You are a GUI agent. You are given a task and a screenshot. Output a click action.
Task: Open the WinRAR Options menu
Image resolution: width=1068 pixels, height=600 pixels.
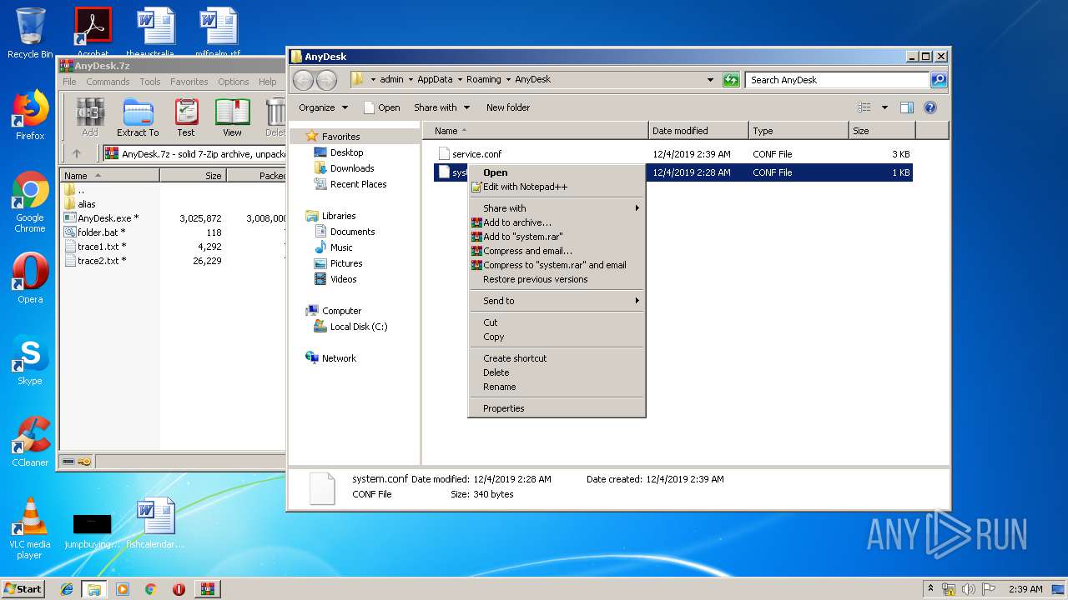(233, 82)
